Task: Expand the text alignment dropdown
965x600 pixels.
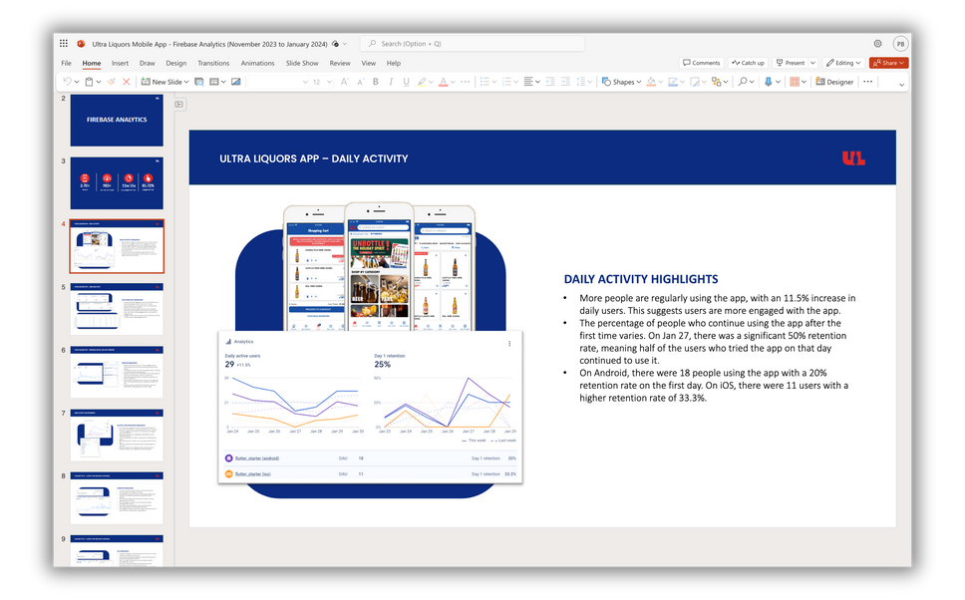Action: pos(538,82)
